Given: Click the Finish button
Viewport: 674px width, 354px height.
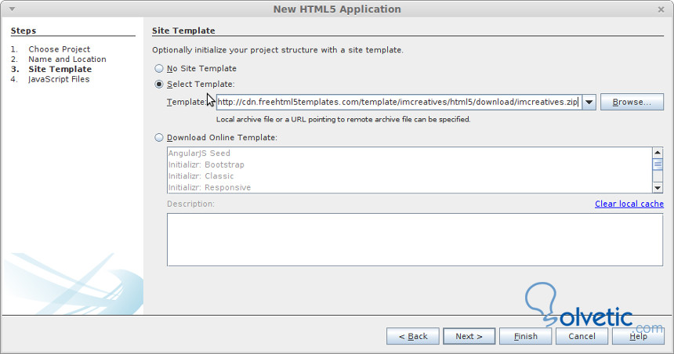Looking at the screenshot, I should point(525,336).
